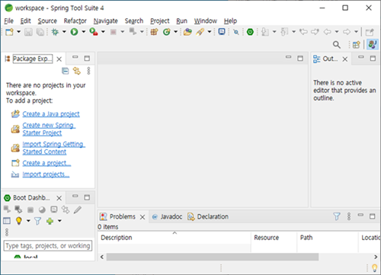381x275 pixels.
Task: Click the Problems view horizontal scrollbar
Action: coord(213,257)
